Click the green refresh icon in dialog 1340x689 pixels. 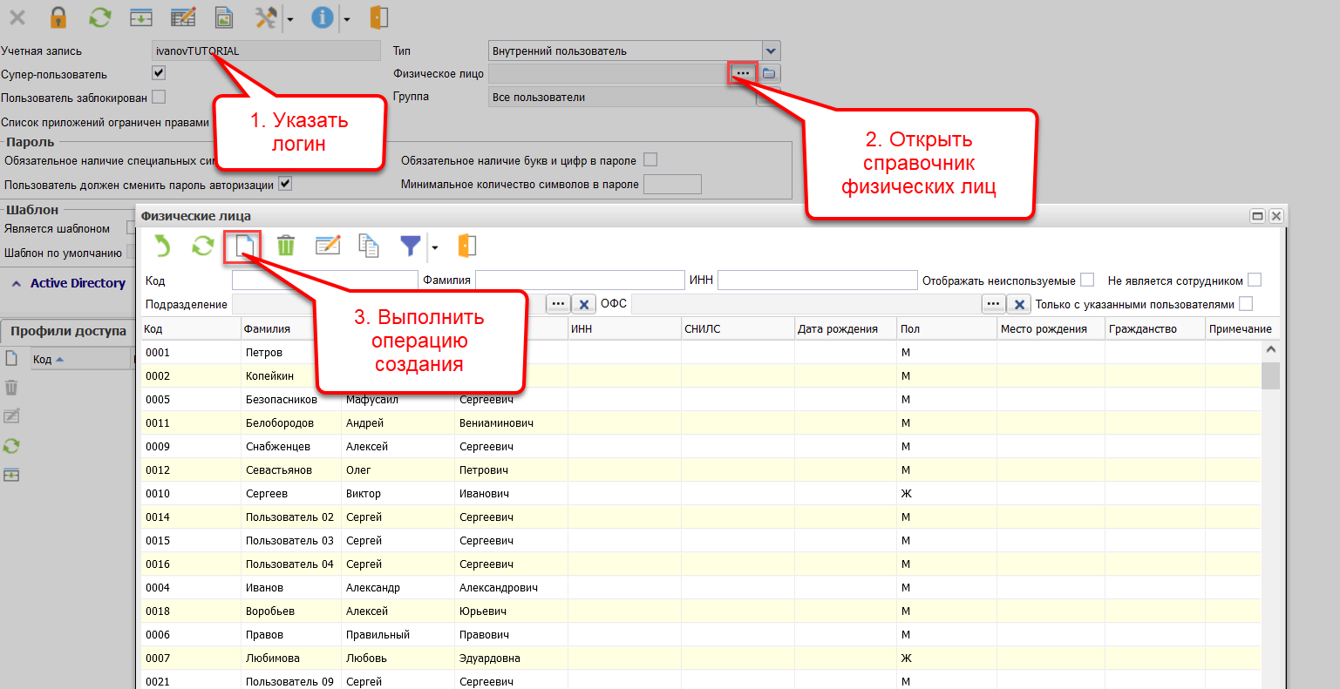pos(203,247)
